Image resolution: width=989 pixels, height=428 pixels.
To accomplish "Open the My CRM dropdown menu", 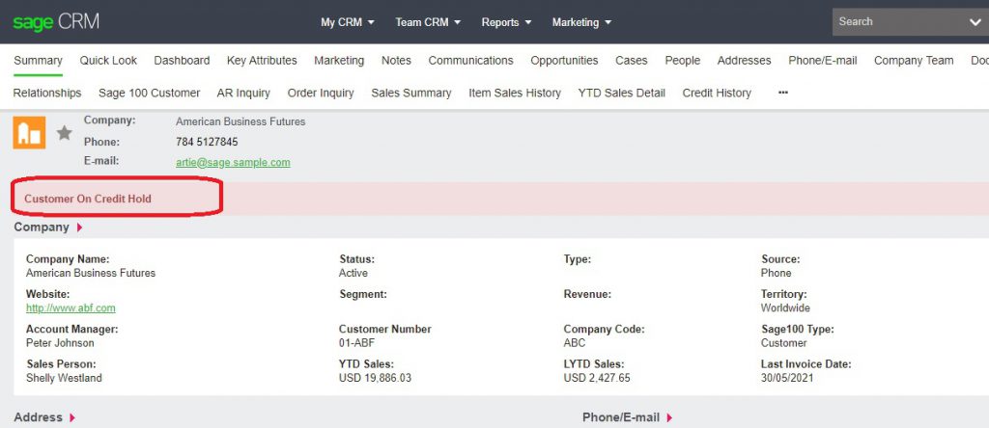I will coord(348,22).
